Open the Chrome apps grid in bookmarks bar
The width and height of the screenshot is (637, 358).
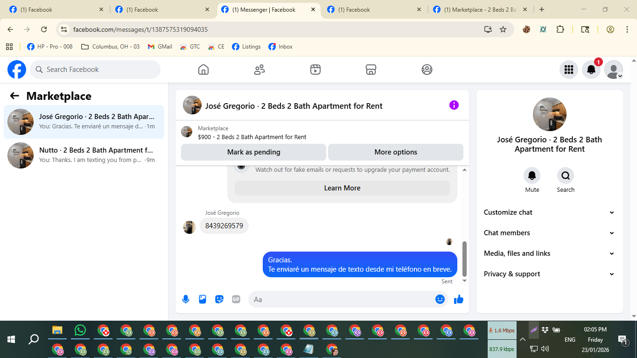click(9, 47)
